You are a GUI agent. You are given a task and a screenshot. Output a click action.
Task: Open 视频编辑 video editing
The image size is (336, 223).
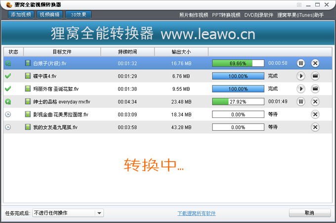[49, 14]
